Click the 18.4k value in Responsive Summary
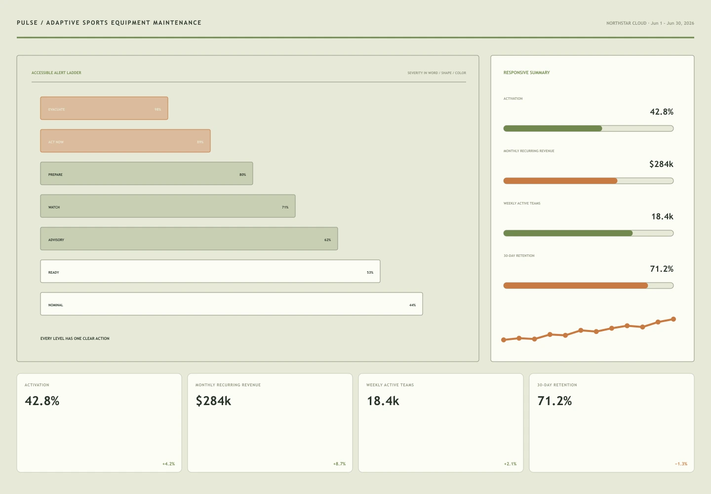 click(662, 216)
